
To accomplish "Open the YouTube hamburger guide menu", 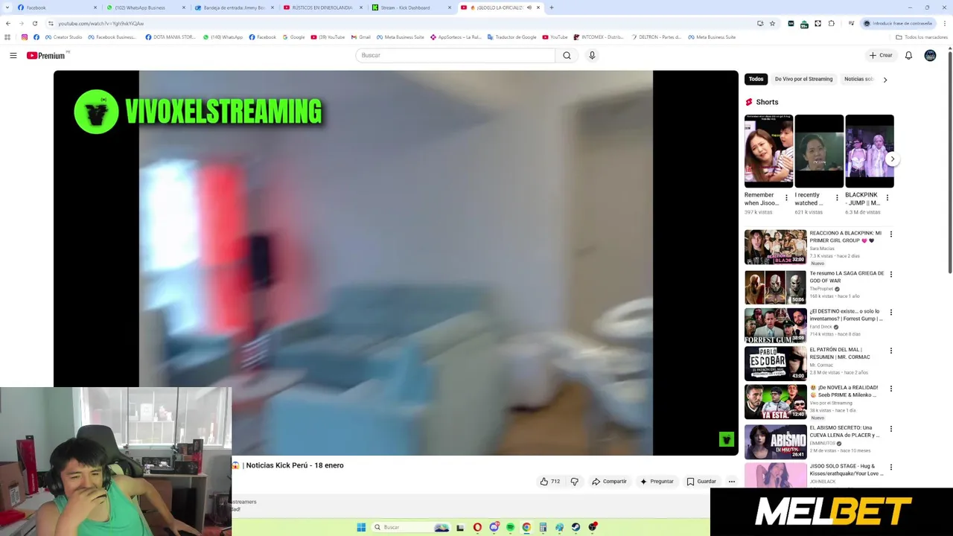I will (13, 55).
